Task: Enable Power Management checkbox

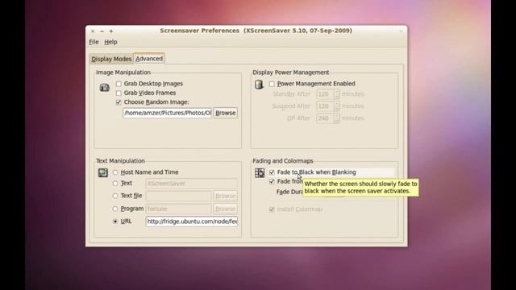Action: 272,84
